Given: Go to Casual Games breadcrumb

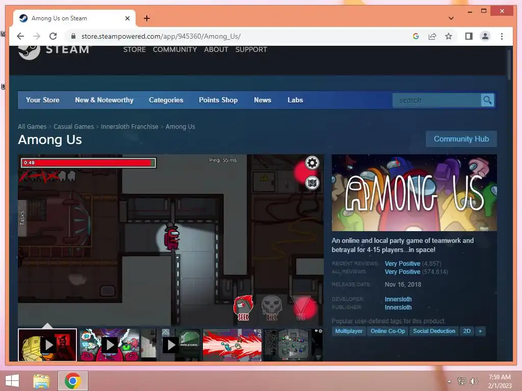Looking at the screenshot, I should tap(73, 127).
